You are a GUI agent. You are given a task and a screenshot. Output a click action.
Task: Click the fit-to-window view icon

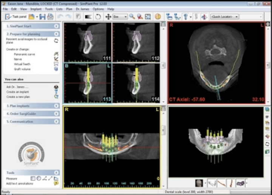pyautogui.click(x=148, y=17)
